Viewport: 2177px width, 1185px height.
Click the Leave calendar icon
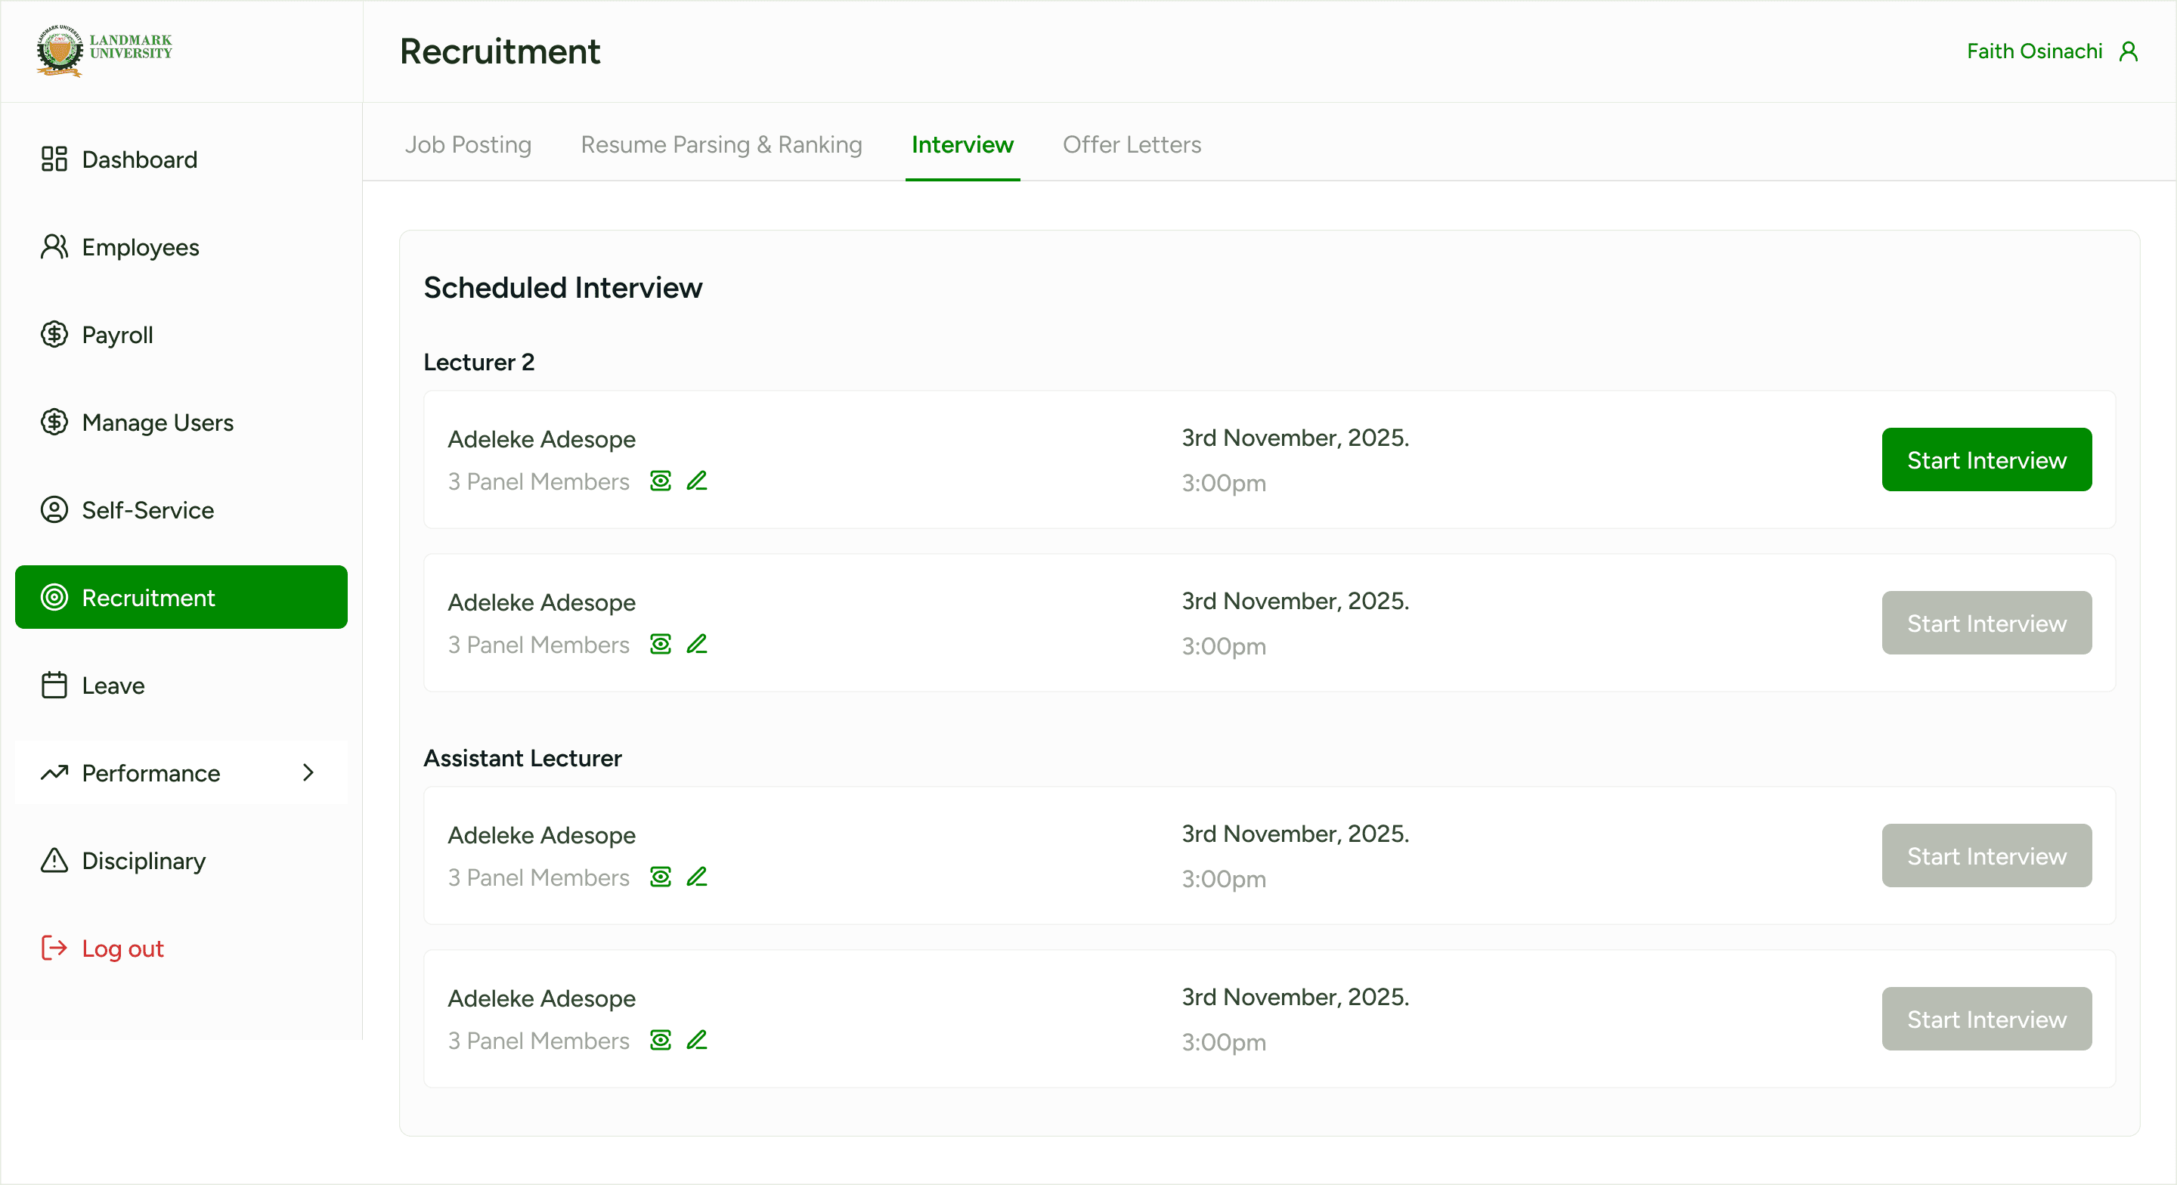point(54,685)
